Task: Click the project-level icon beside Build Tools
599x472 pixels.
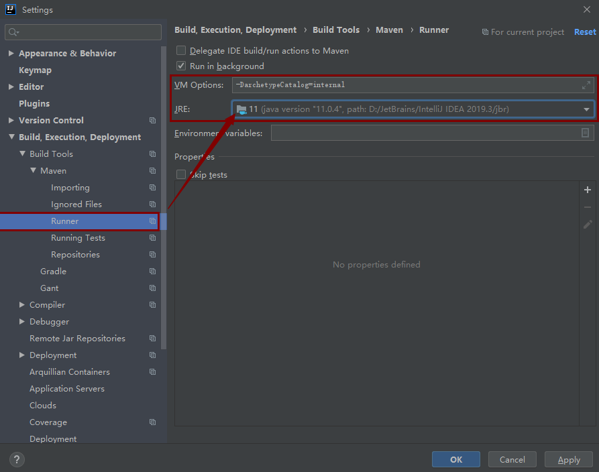Action: (152, 154)
